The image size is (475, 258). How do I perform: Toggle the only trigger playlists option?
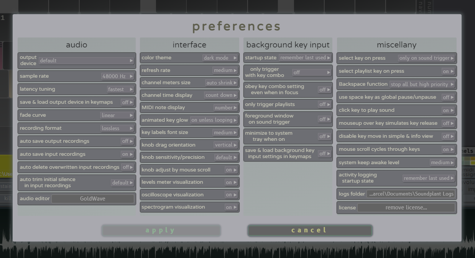coord(325,105)
